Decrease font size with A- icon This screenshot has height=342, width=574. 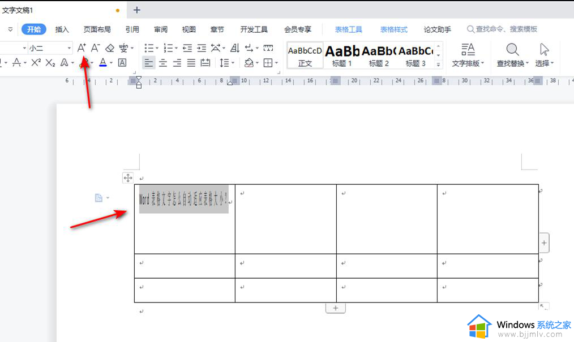pyautogui.click(x=95, y=48)
